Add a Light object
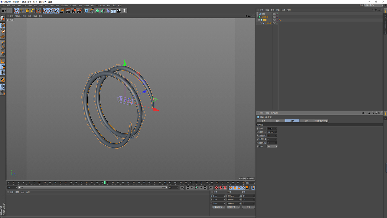Image resolution: width=387 pixels, height=218 pixels. (125, 11)
